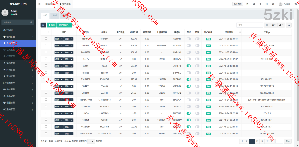
Task: Switch to the 全部 tab
Action: click(45, 15)
